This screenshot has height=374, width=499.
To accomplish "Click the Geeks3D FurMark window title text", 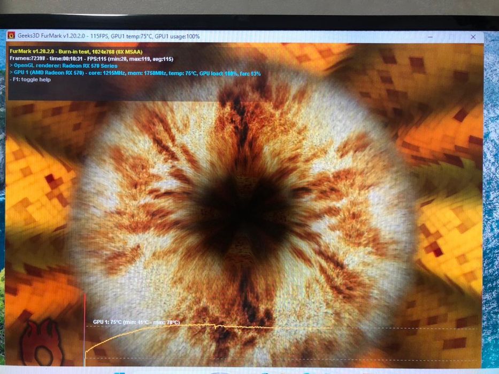I will point(109,36).
